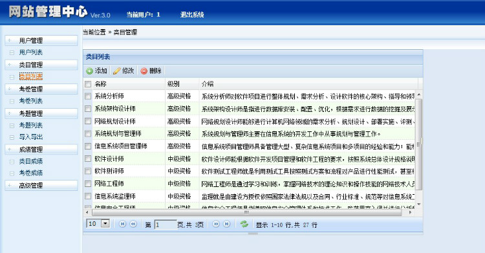Open the page size dropdown showing 10

click(x=105, y=224)
